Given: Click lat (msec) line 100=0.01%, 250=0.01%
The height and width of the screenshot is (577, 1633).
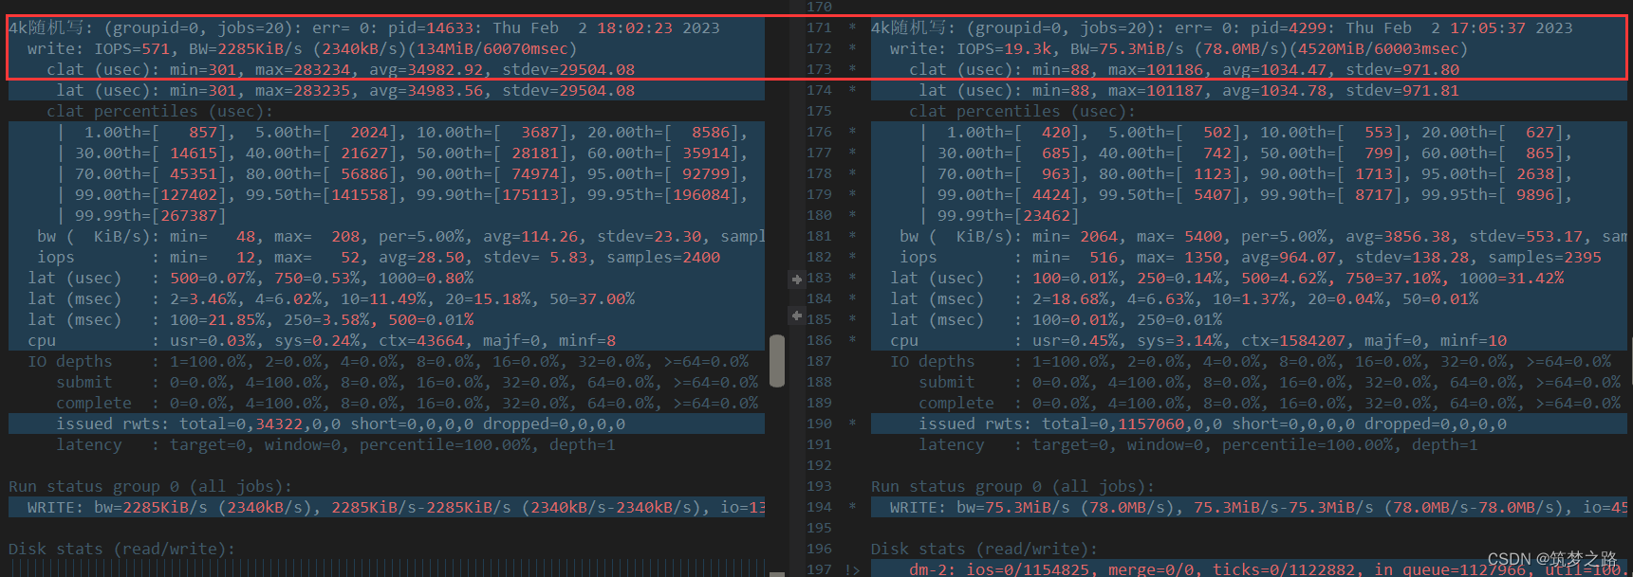Looking at the screenshot, I should coord(1056,320).
